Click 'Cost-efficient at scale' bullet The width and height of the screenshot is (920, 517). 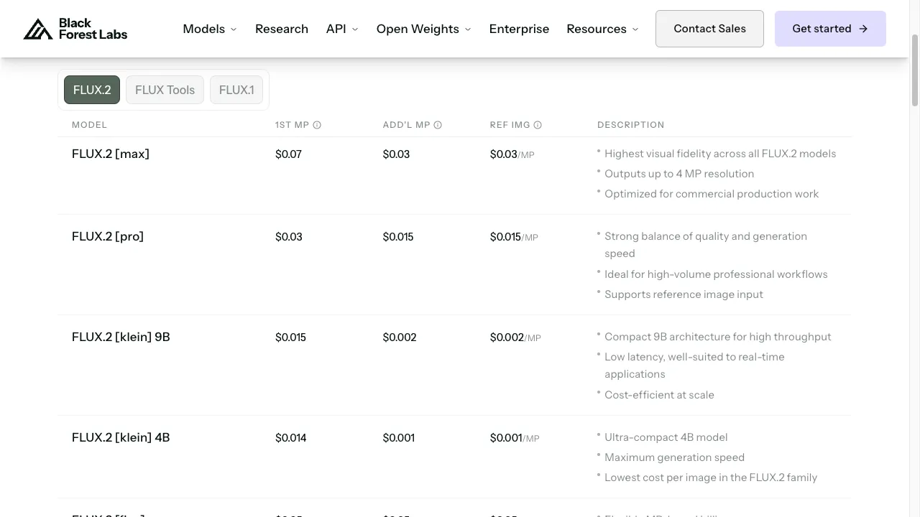(659, 395)
